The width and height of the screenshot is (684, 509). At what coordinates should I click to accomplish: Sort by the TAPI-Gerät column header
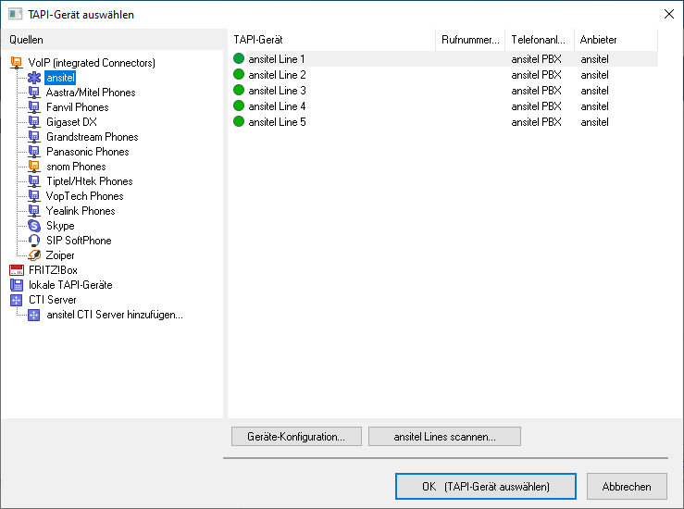click(x=330, y=40)
